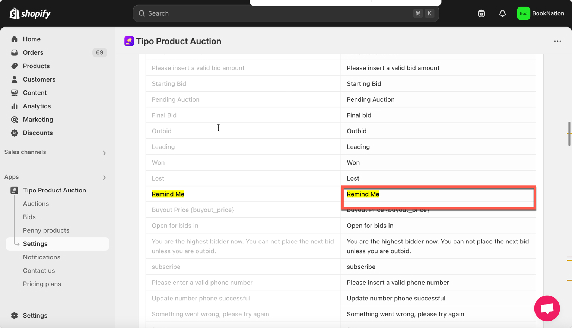Open the notifications bell
The image size is (572, 328).
[502, 13]
